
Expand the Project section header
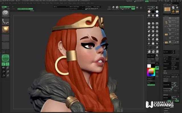[166, 81]
